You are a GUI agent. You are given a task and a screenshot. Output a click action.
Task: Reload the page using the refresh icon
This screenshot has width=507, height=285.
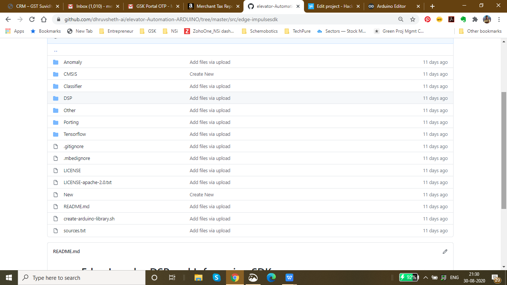32,19
